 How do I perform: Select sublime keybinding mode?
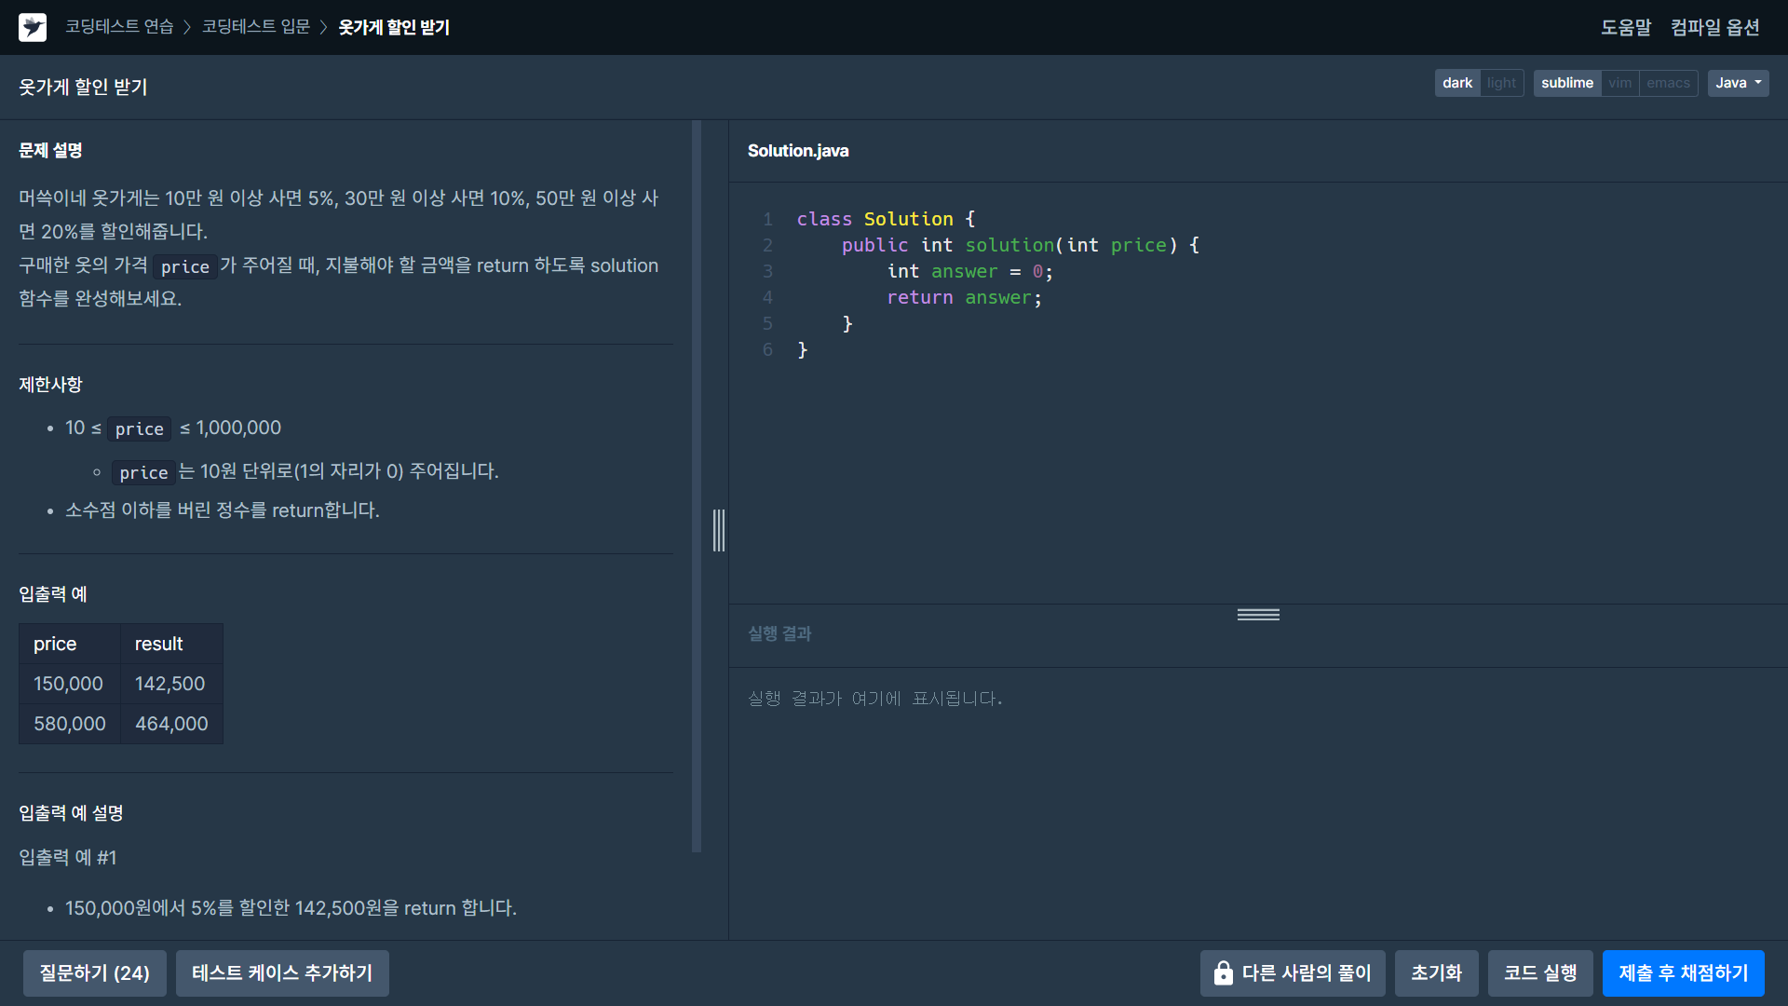tap(1566, 83)
